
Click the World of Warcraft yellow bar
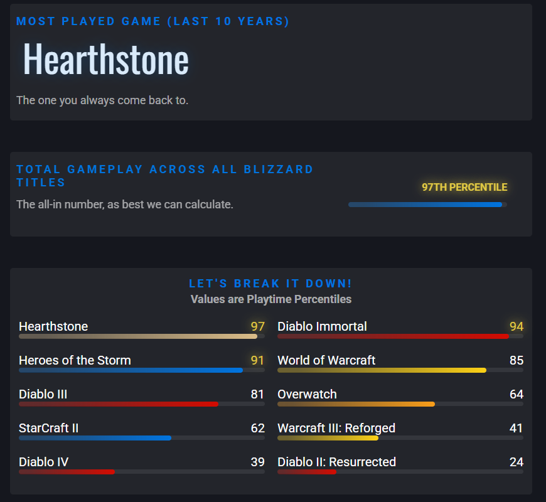tap(400, 370)
